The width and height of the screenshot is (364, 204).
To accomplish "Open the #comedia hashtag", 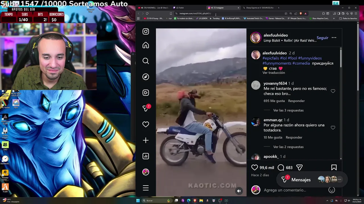I will tap(301, 63).
